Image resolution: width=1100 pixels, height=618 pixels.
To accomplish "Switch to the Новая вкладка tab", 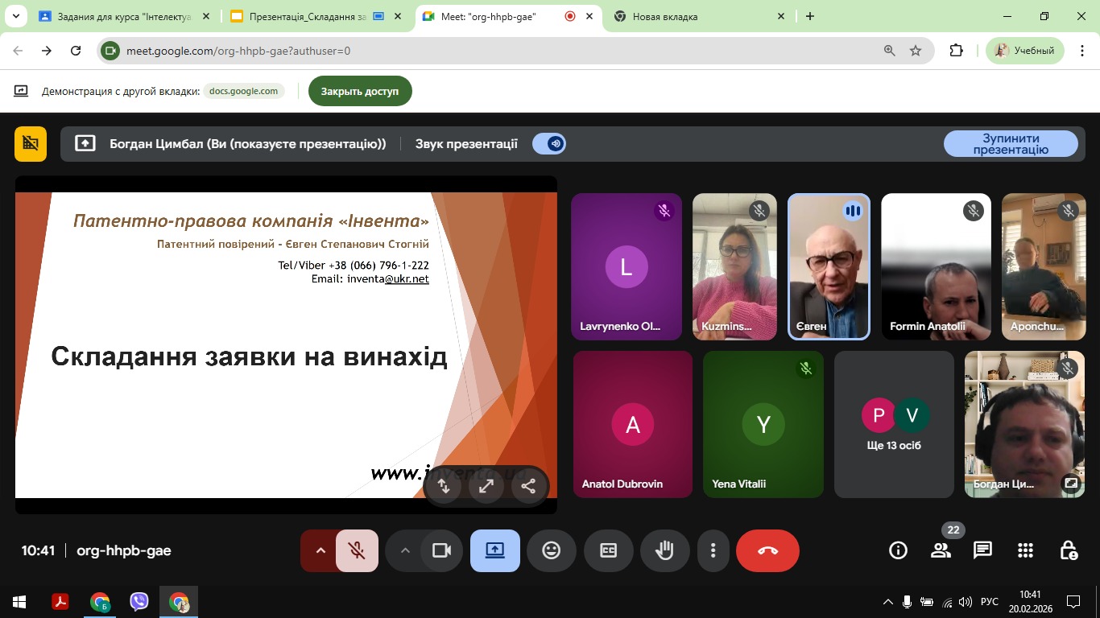I will [x=693, y=16].
